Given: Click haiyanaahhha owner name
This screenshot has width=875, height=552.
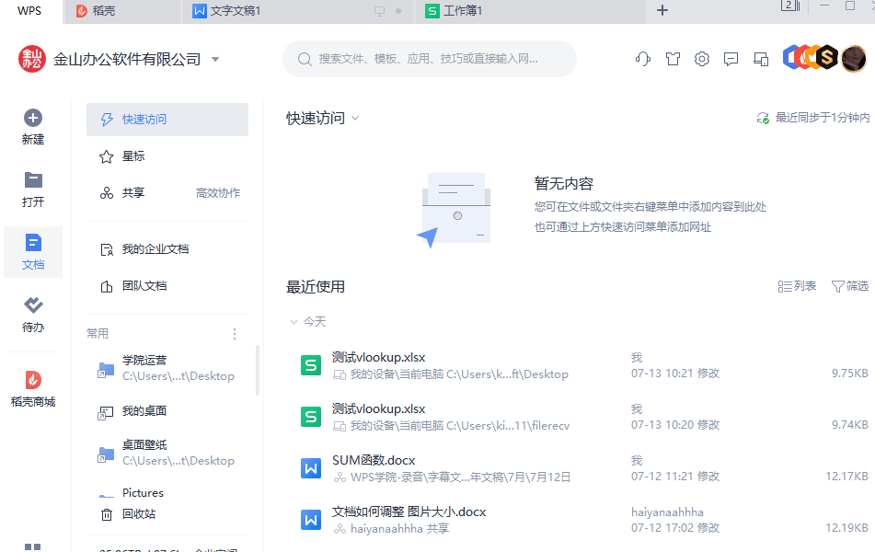Looking at the screenshot, I should coord(667,512).
